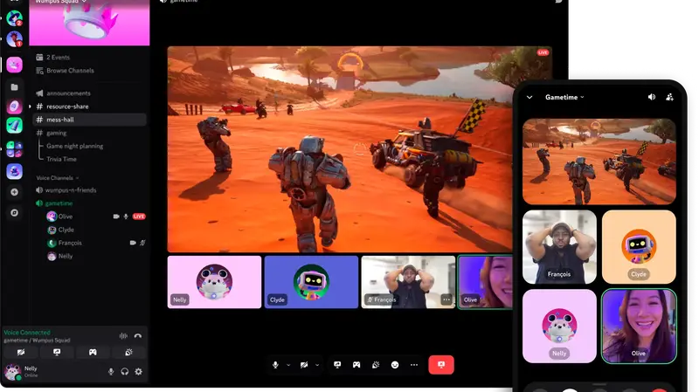
Task: Open more options ellipsis in call bar
Action: coord(414,365)
